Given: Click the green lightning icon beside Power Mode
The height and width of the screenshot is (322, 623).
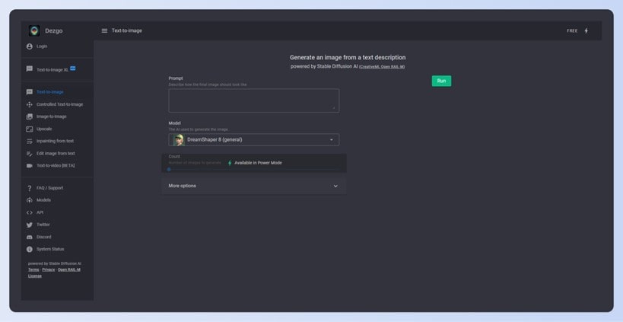Looking at the screenshot, I should pyautogui.click(x=230, y=163).
